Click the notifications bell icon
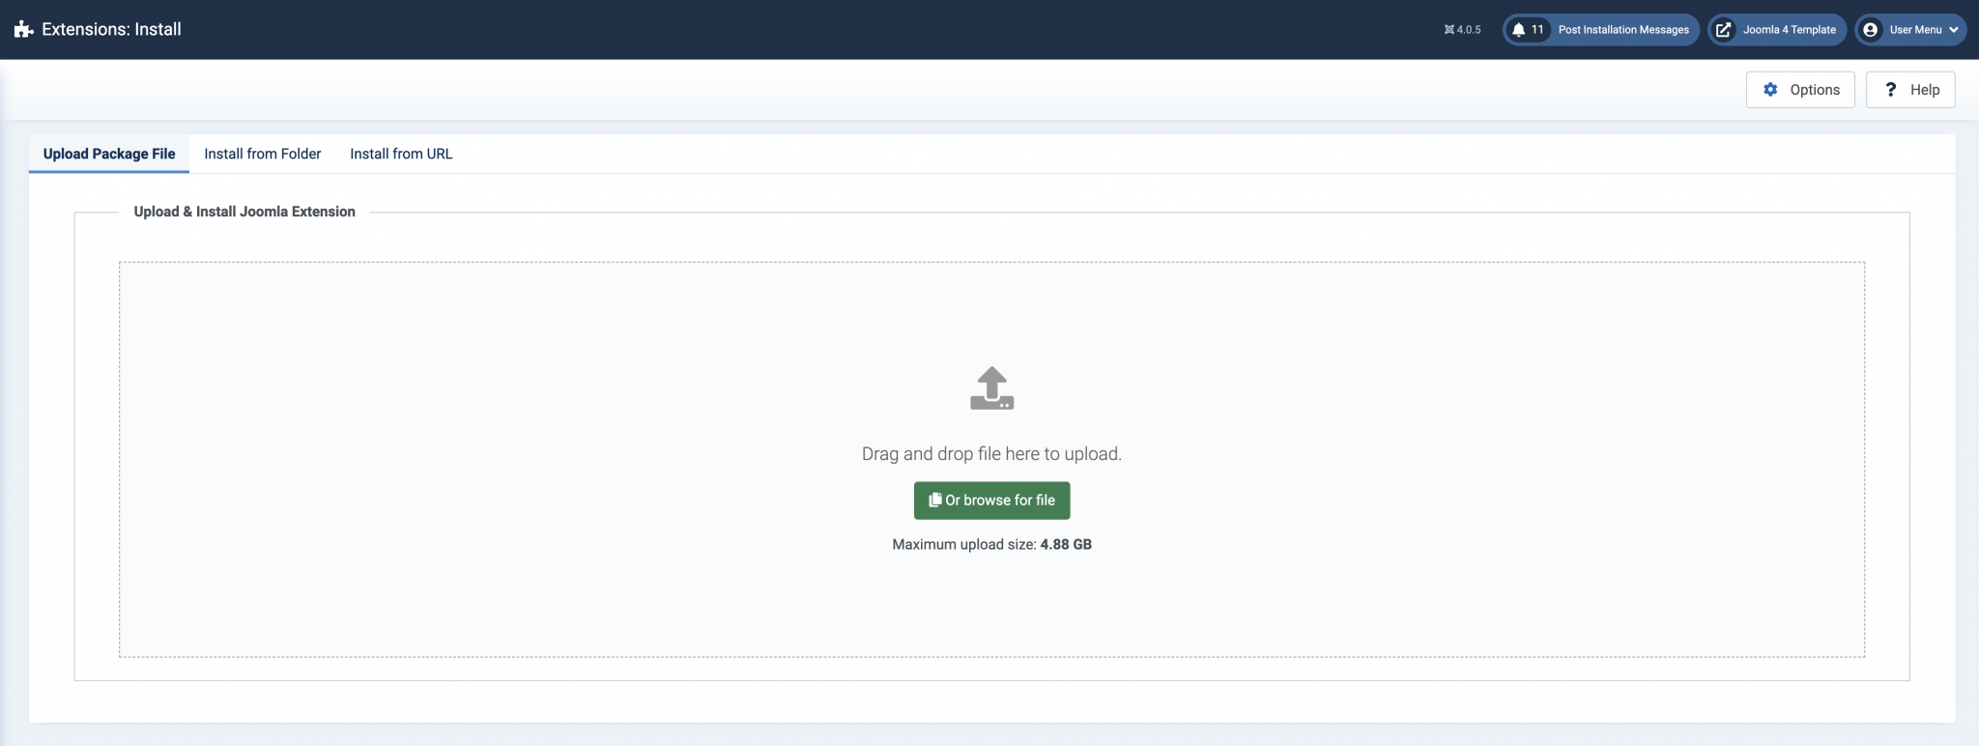 pyautogui.click(x=1518, y=30)
